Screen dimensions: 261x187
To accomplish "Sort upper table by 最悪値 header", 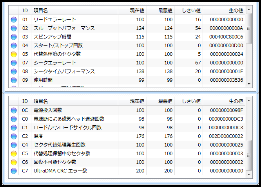I will [160, 11].
